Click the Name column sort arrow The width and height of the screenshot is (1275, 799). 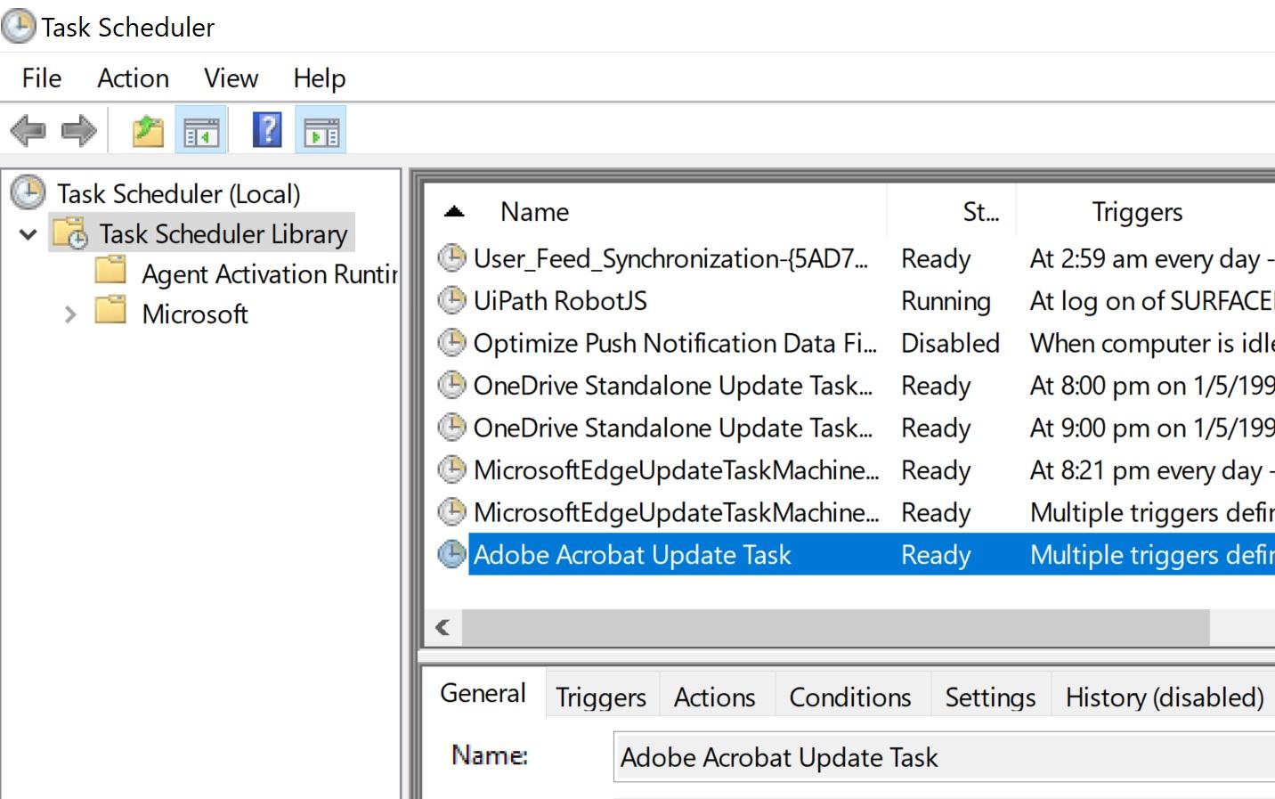click(x=454, y=210)
